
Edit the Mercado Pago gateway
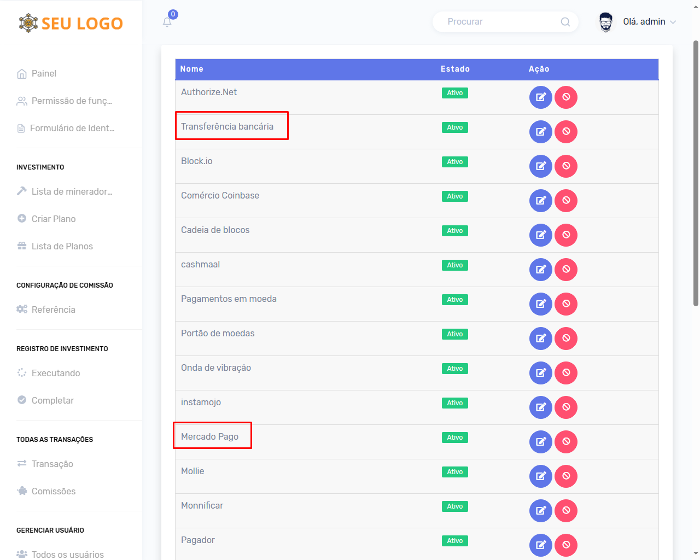(x=540, y=442)
